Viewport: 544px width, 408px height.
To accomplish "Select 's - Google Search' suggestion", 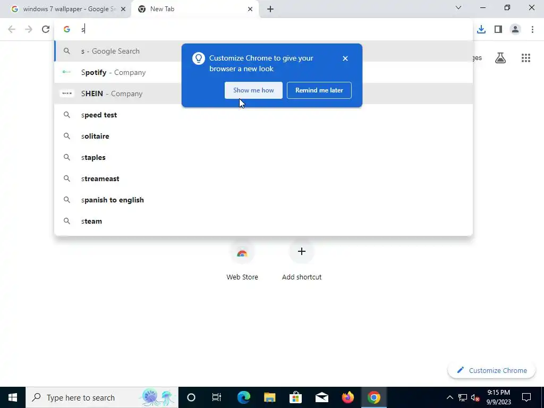I will (263, 51).
